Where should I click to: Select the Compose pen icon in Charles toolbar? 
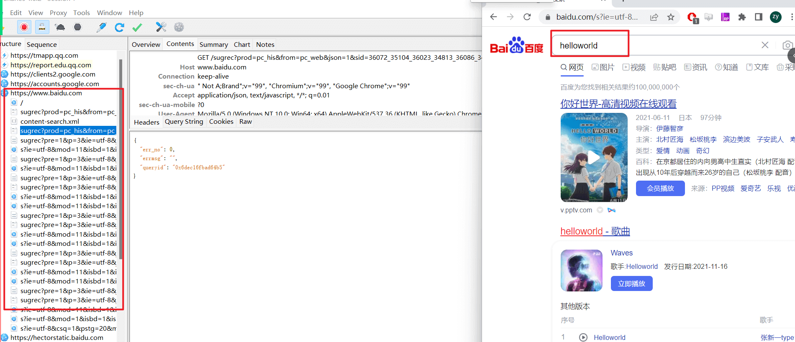(101, 27)
